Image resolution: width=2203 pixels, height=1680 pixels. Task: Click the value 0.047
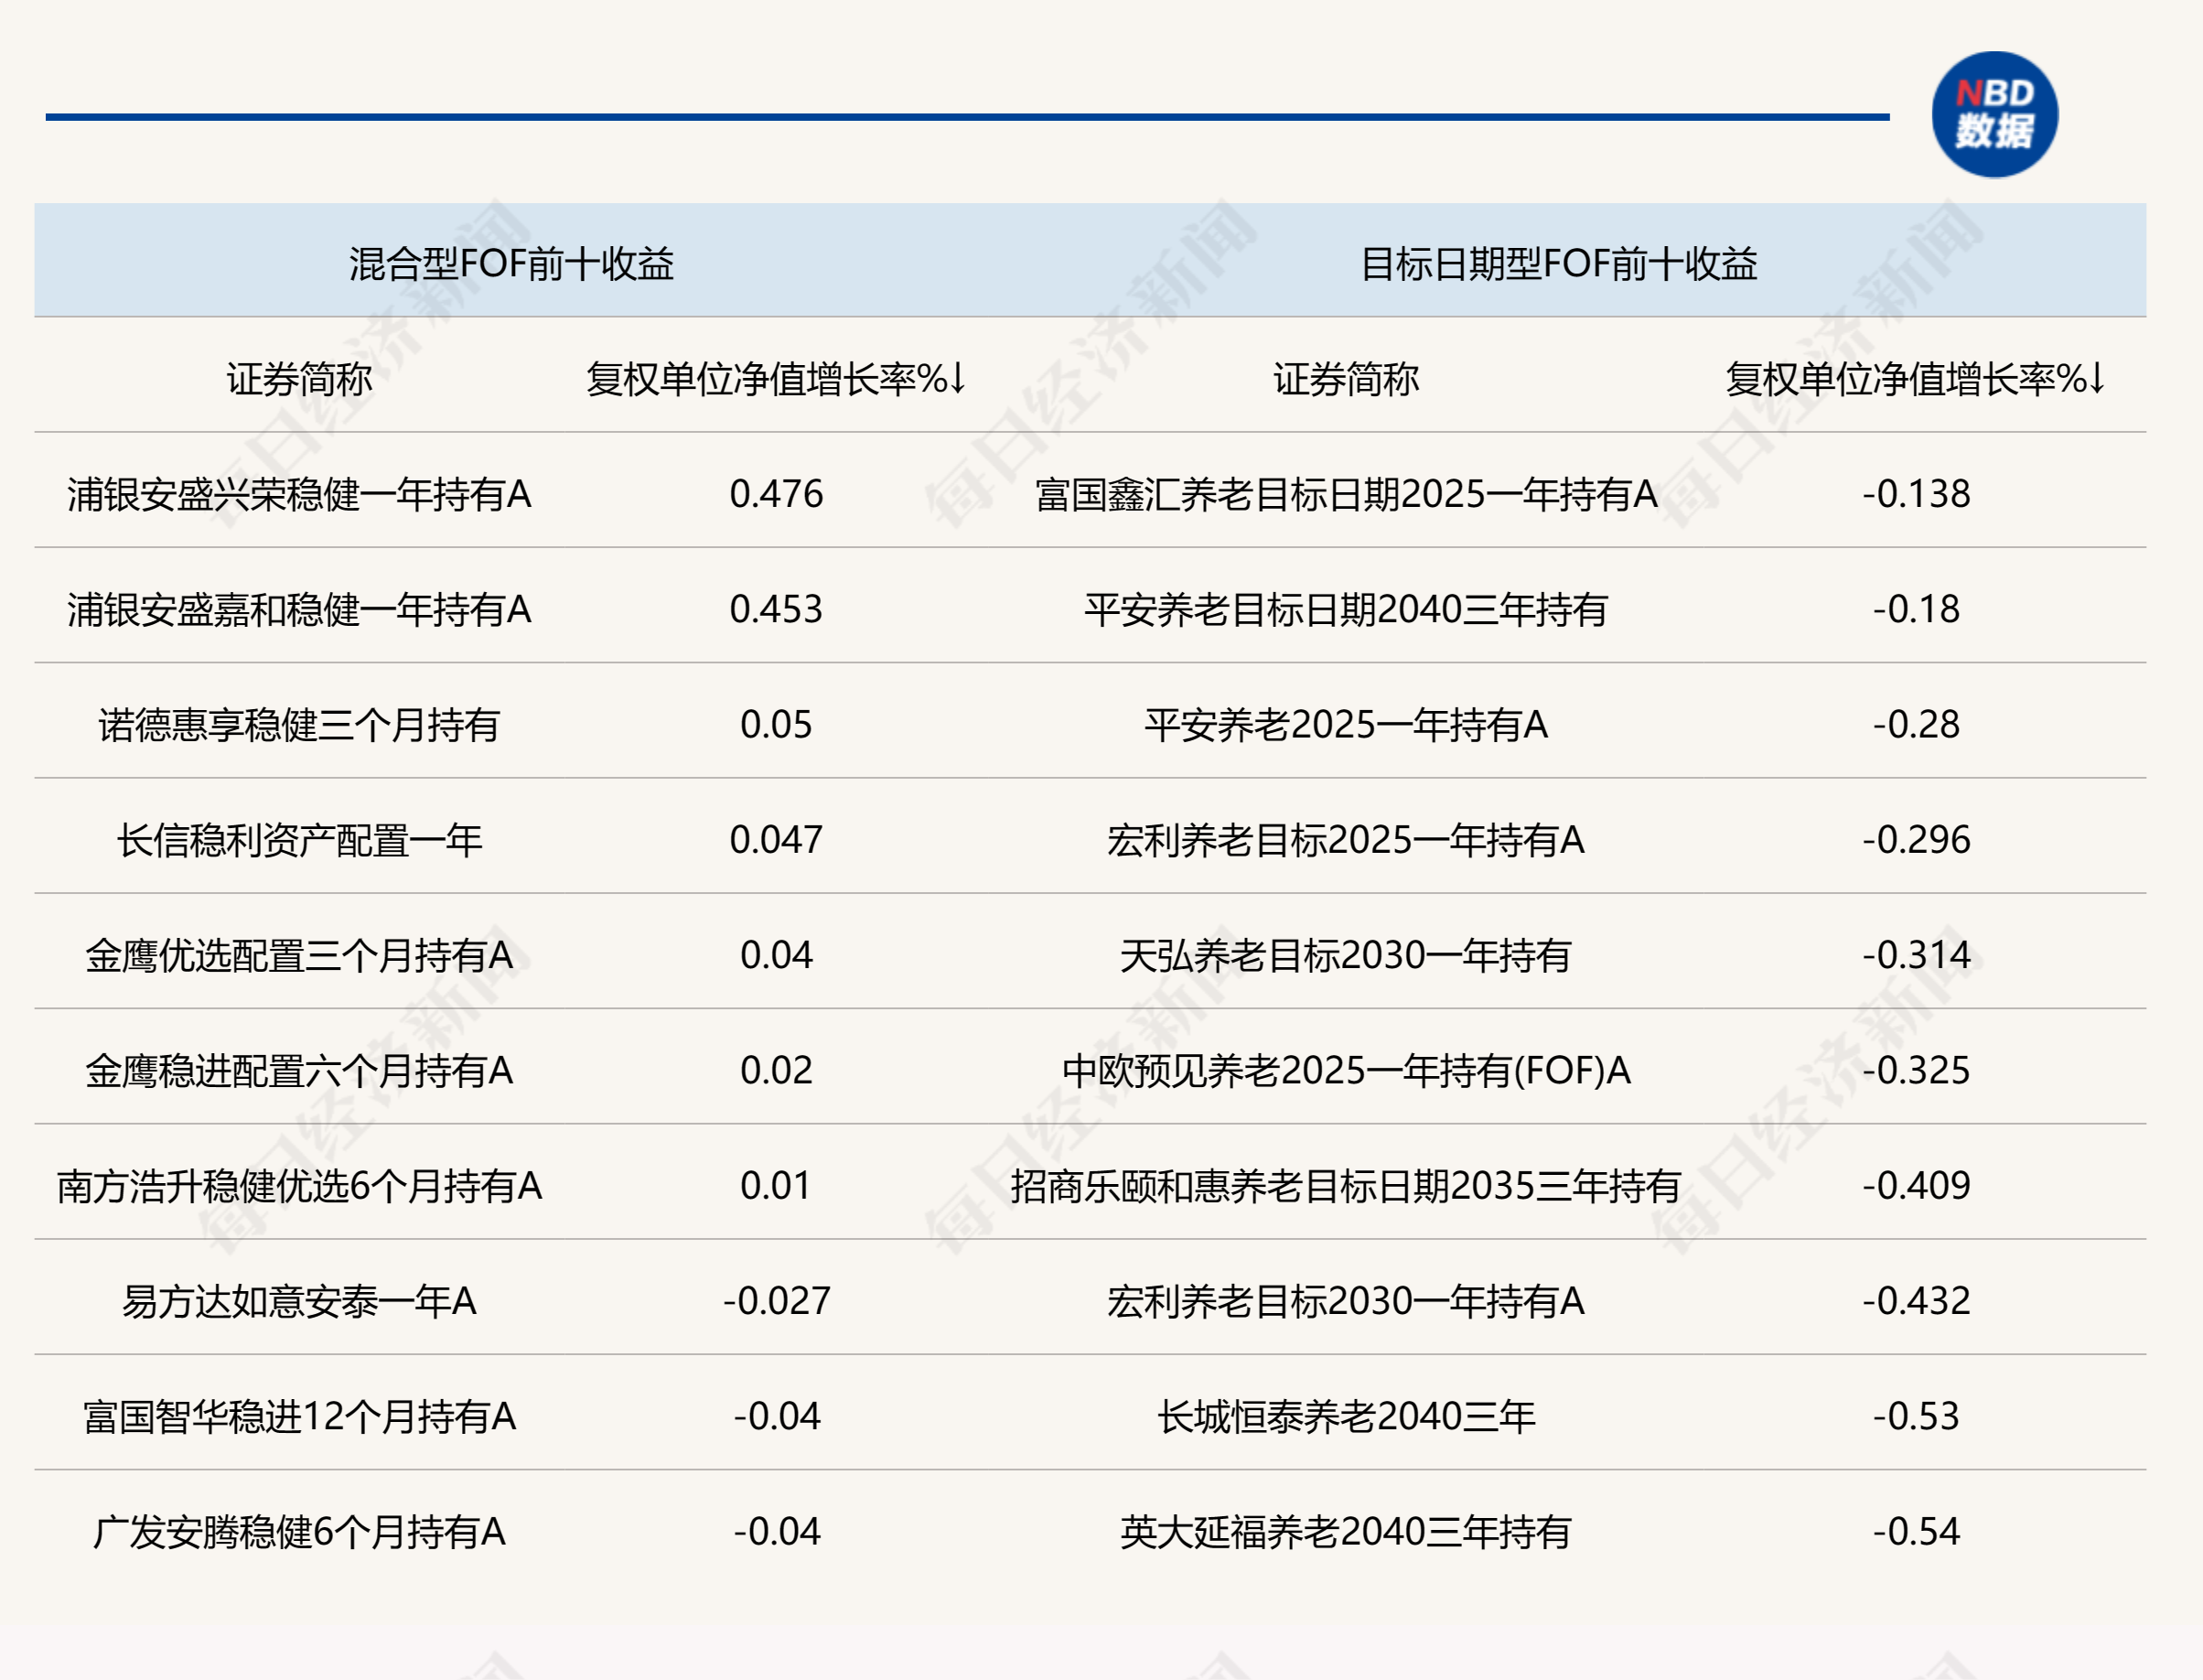pyautogui.click(x=776, y=840)
